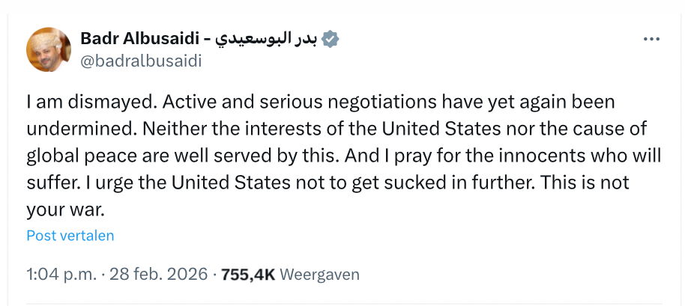Screen dimensions: 685x306
Task: Click the 755,4K view count
Action: [248, 275]
